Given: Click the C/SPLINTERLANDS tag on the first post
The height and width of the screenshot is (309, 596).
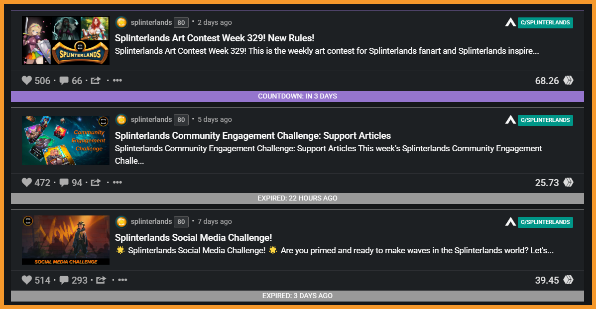Looking at the screenshot, I should 545,23.
